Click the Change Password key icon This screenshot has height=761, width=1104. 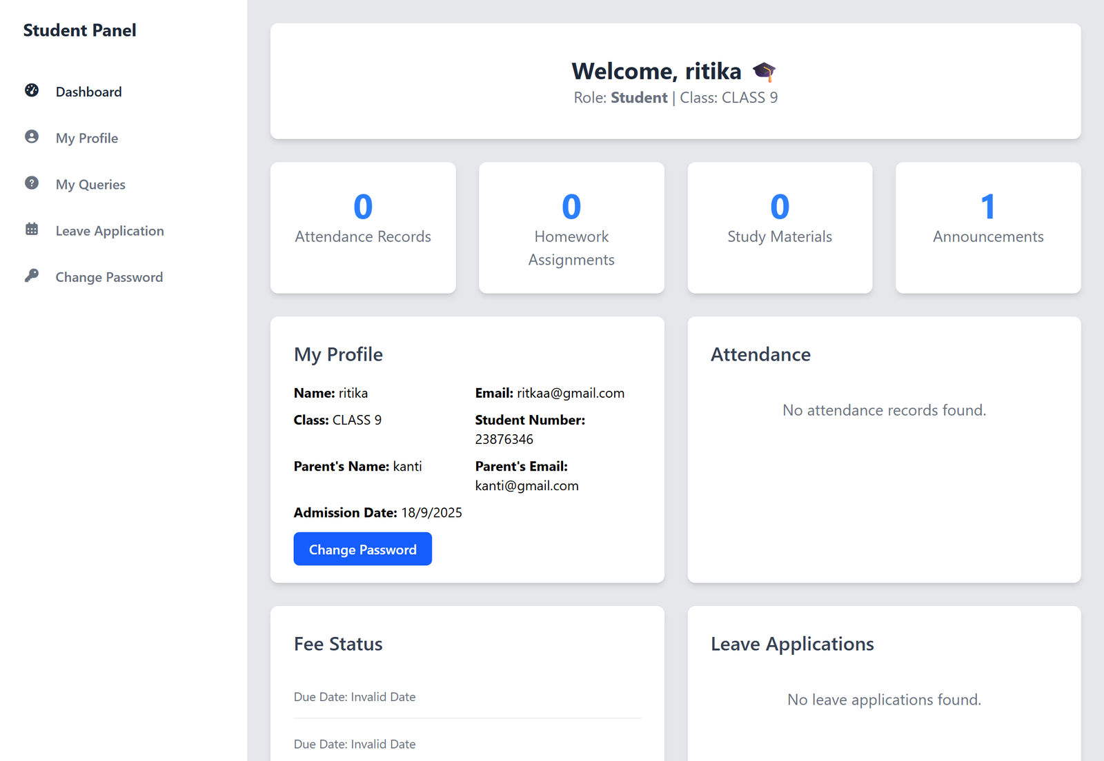(31, 276)
